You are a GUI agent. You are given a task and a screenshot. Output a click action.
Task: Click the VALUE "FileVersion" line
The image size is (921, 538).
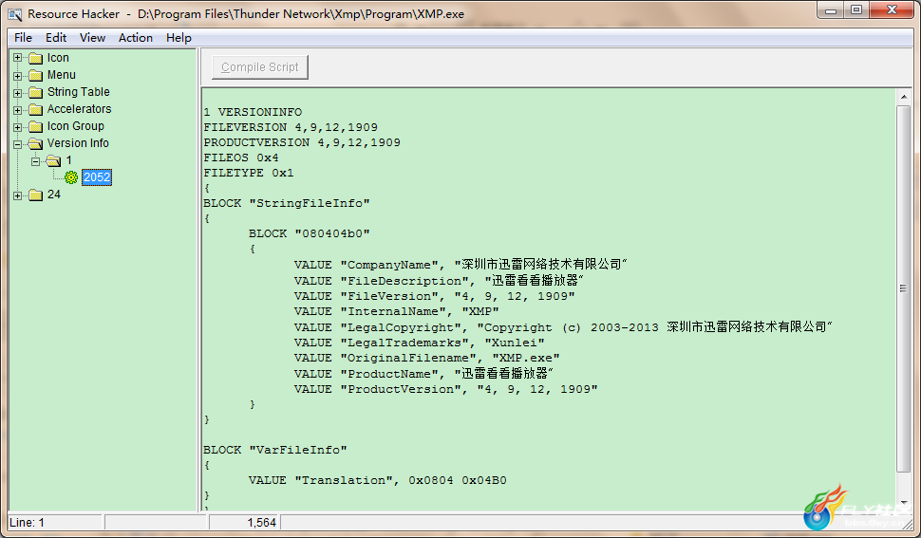pos(434,296)
